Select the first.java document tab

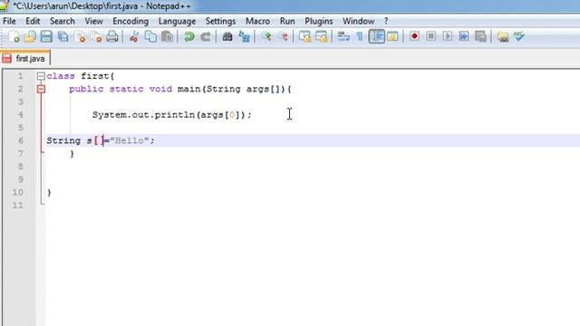[25, 58]
